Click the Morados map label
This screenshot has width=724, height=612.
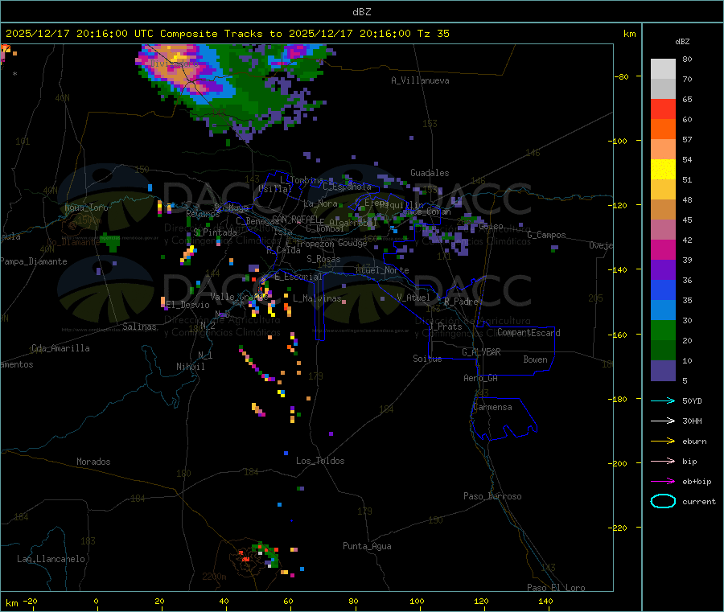click(93, 462)
